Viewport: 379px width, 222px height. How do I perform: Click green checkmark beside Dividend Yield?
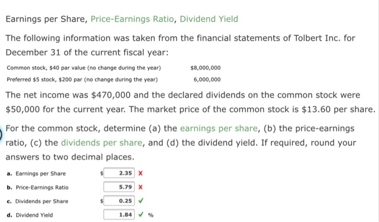pos(141,214)
